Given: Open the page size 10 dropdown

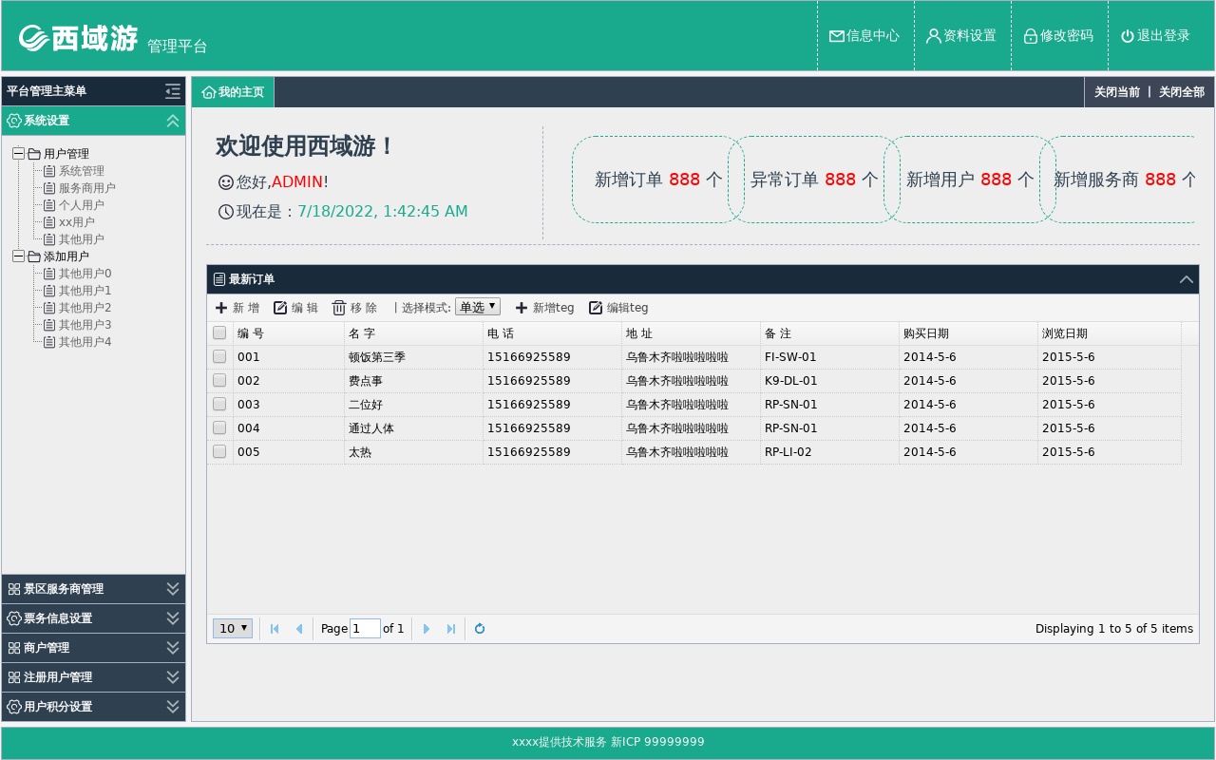Looking at the screenshot, I should click(x=233, y=628).
